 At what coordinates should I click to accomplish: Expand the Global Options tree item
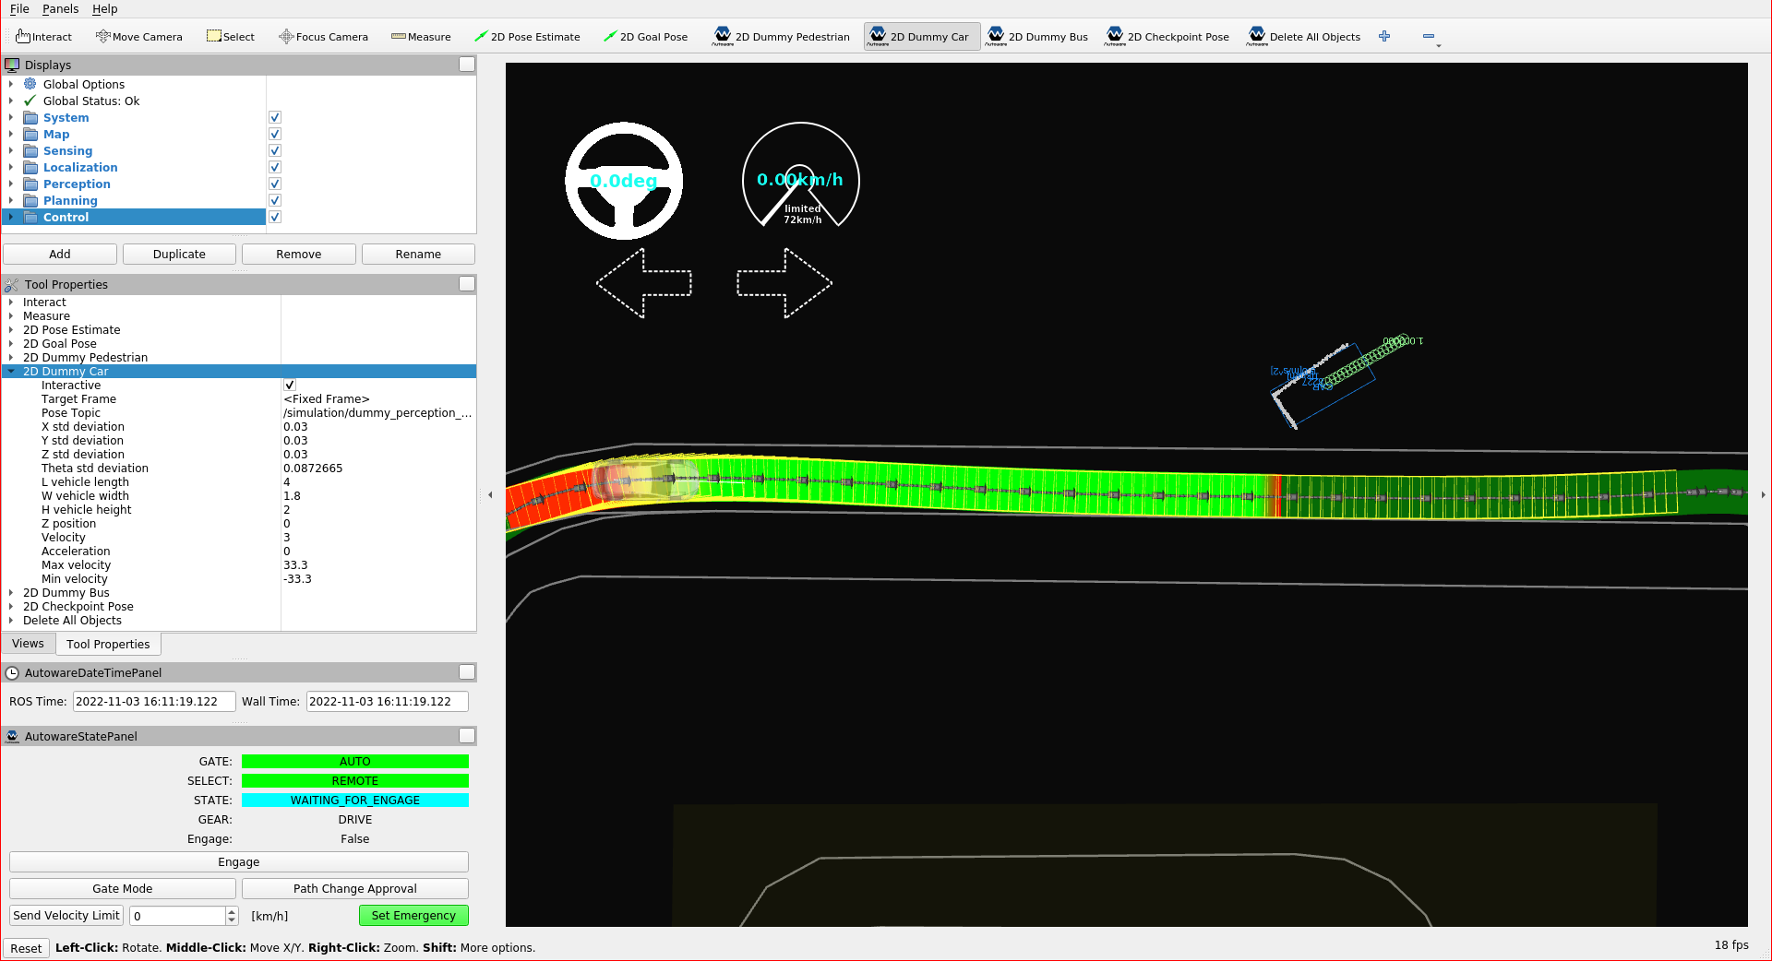point(10,84)
